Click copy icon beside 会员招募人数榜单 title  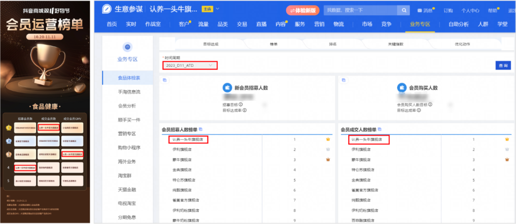pos(200,129)
